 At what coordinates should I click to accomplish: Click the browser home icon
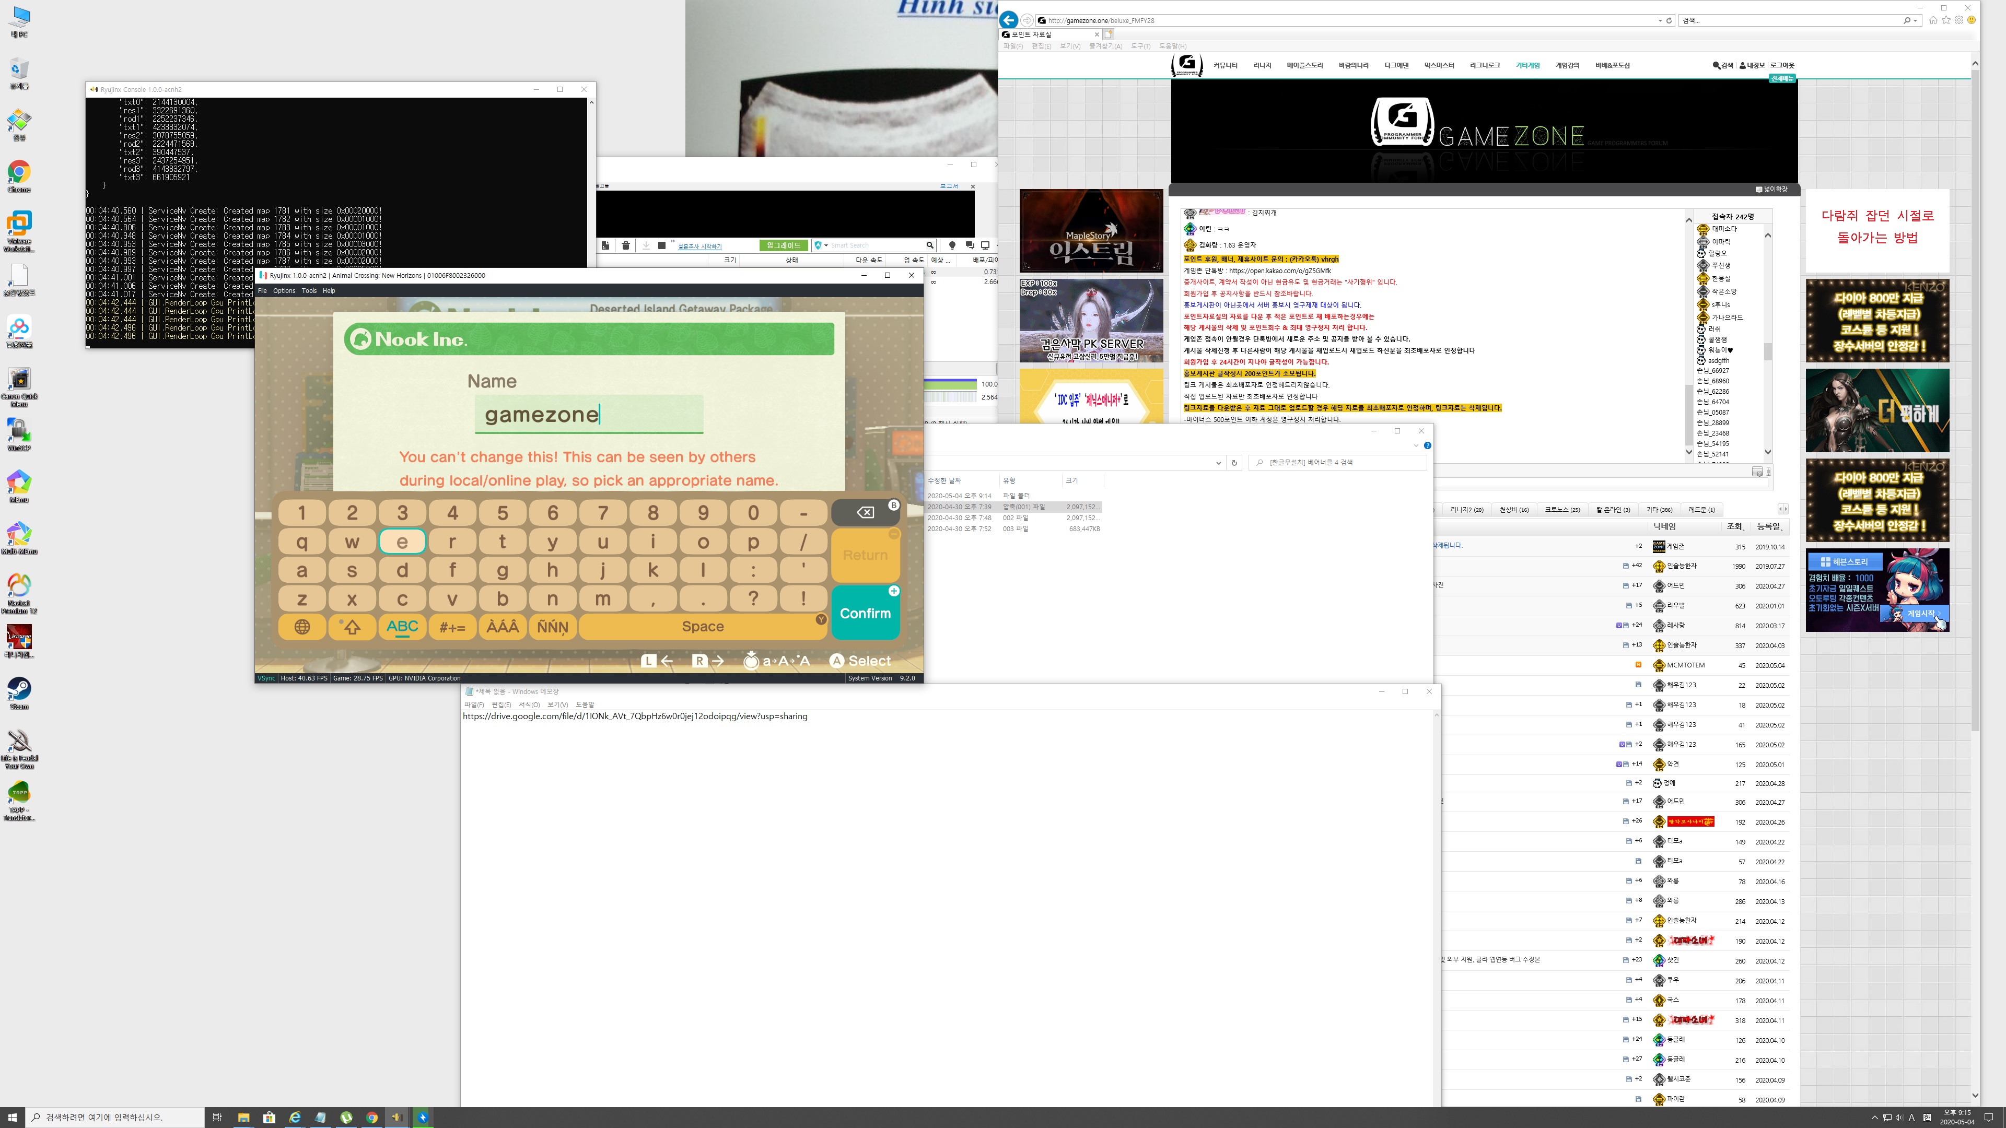(x=1933, y=20)
